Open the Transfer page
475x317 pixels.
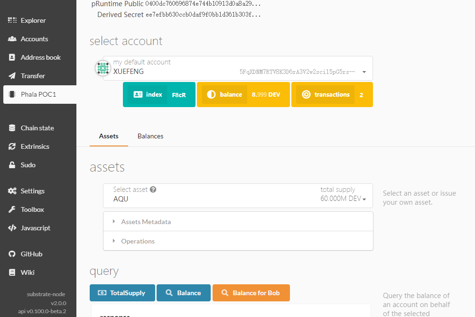tap(33, 76)
